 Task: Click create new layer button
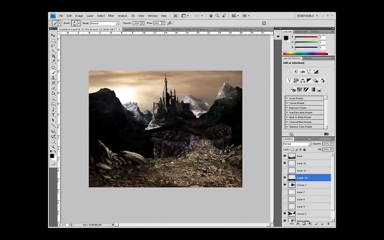click(x=322, y=224)
